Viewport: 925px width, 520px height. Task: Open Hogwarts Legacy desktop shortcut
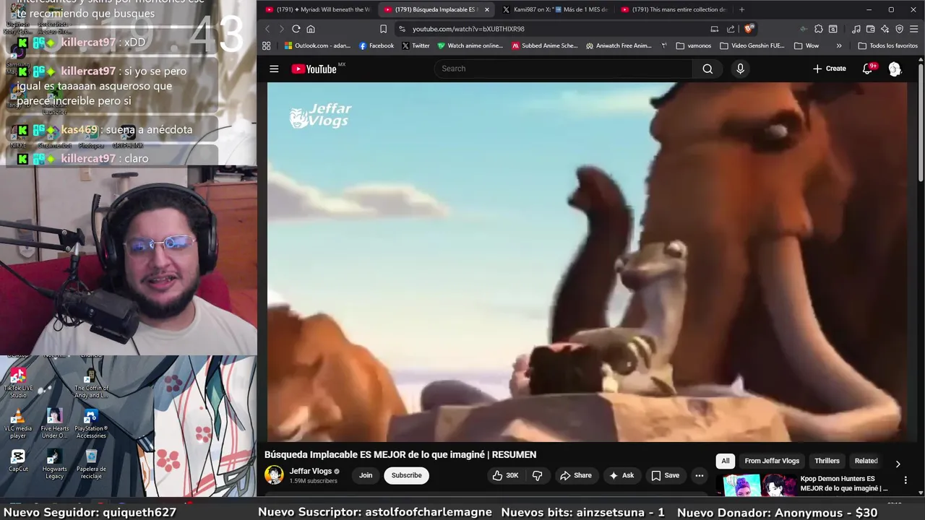point(54,464)
